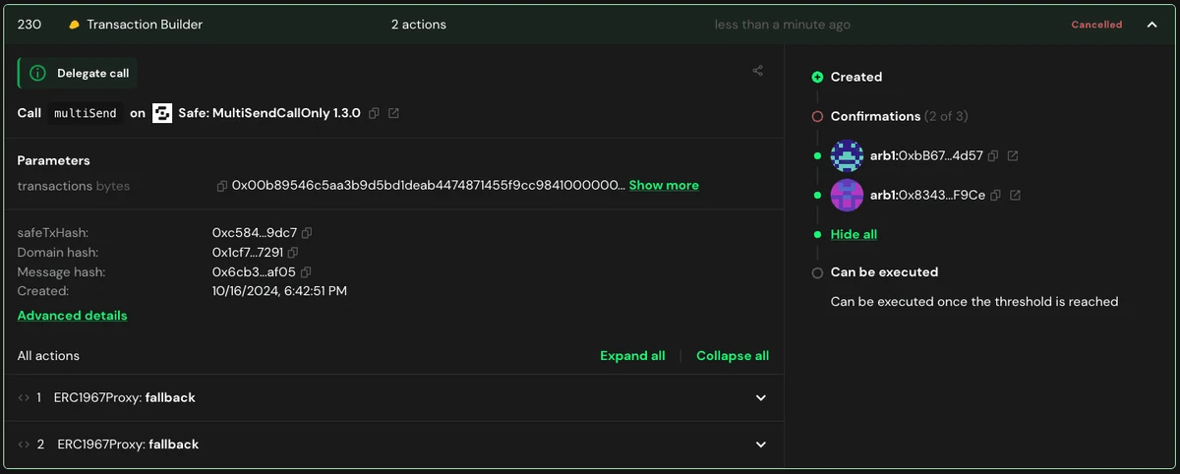
Task: Show more of the transactions bytes
Action: point(664,185)
